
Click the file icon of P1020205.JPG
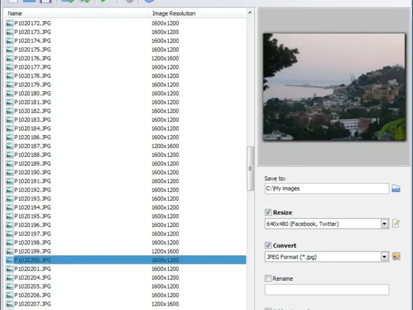pyautogui.click(x=10, y=286)
